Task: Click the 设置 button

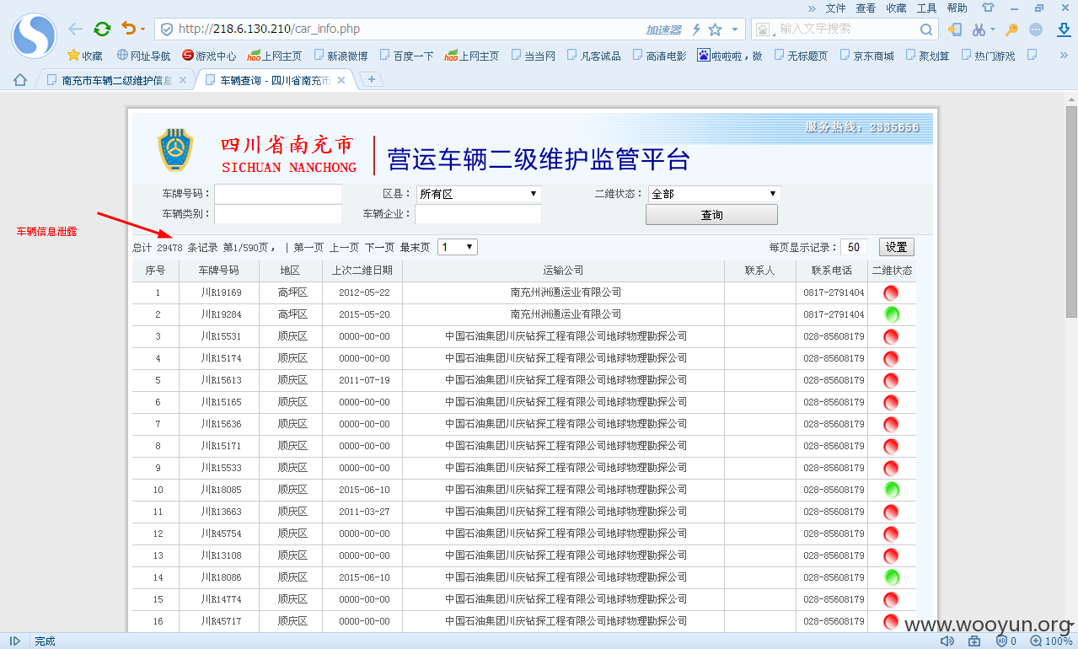Action: tap(896, 247)
